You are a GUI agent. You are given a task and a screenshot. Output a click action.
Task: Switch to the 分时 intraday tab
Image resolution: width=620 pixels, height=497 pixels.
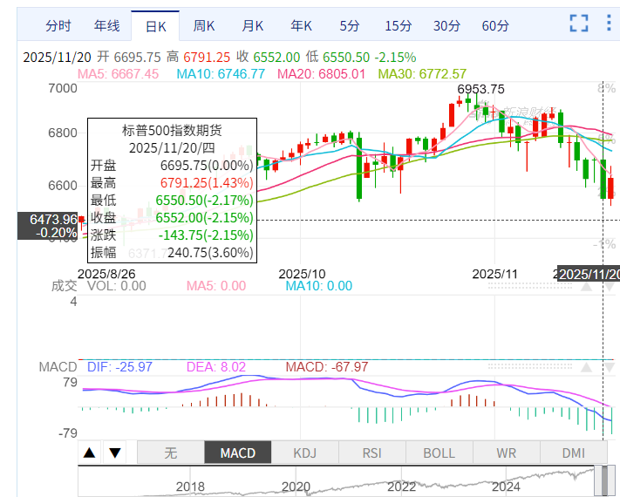[x=58, y=25]
